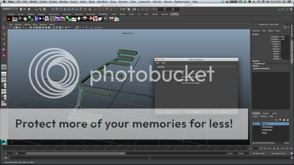
Task: Switch to the Render layer tab
Action: pyautogui.click(x=266, y=113)
